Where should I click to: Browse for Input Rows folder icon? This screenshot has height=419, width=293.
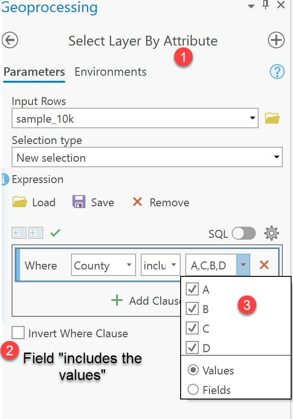(x=272, y=118)
